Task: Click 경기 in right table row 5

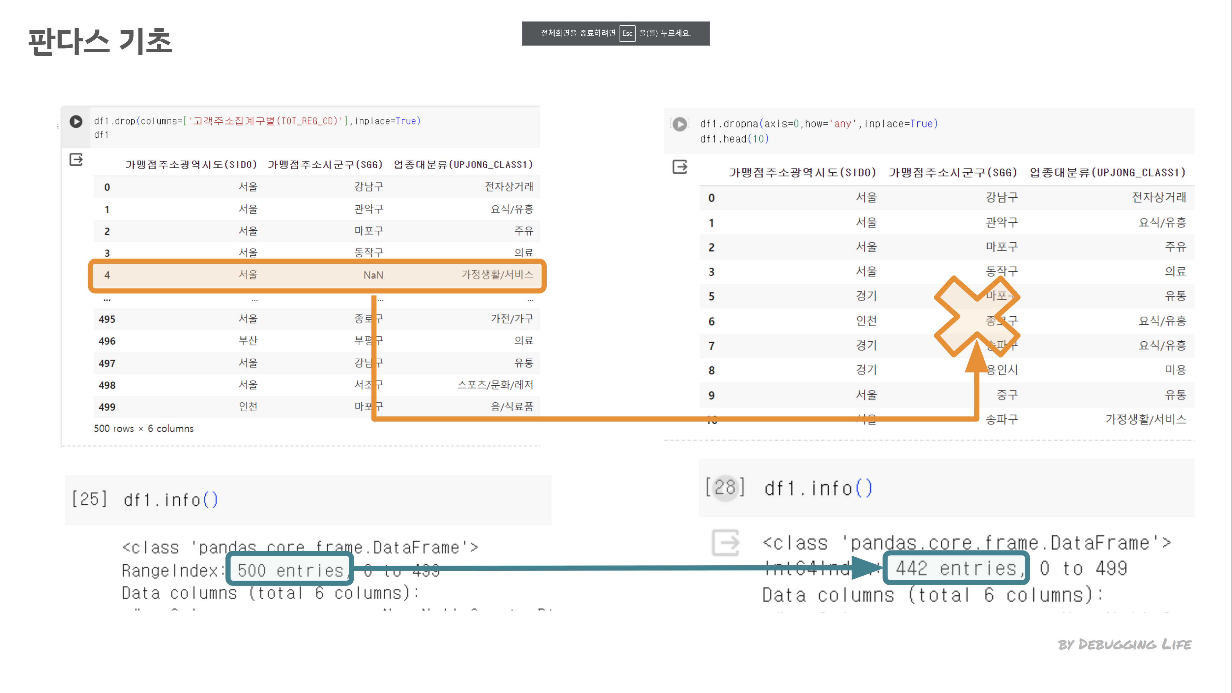Action: 866,296
